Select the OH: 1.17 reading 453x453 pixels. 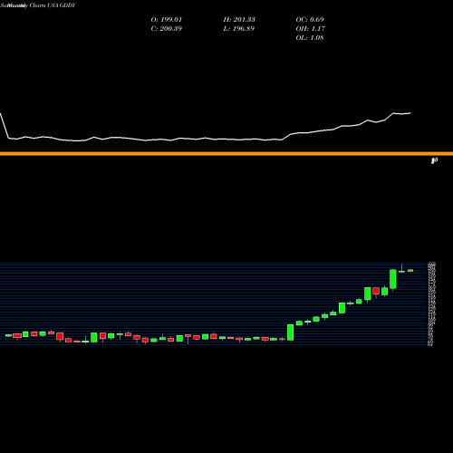point(311,29)
